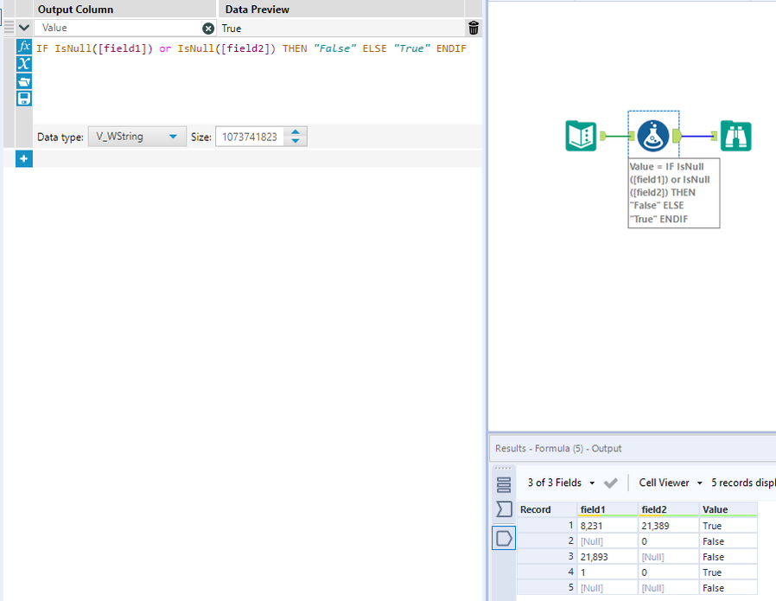Collapse the Value expression chevron
This screenshot has width=776, height=601.
[x=24, y=29]
